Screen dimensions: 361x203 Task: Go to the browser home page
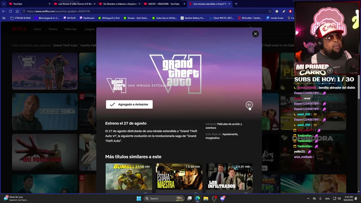[x=17, y=11]
